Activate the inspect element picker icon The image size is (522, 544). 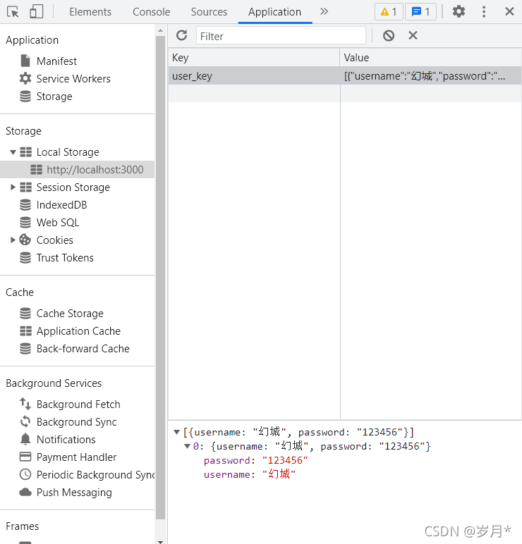pos(13,12)
